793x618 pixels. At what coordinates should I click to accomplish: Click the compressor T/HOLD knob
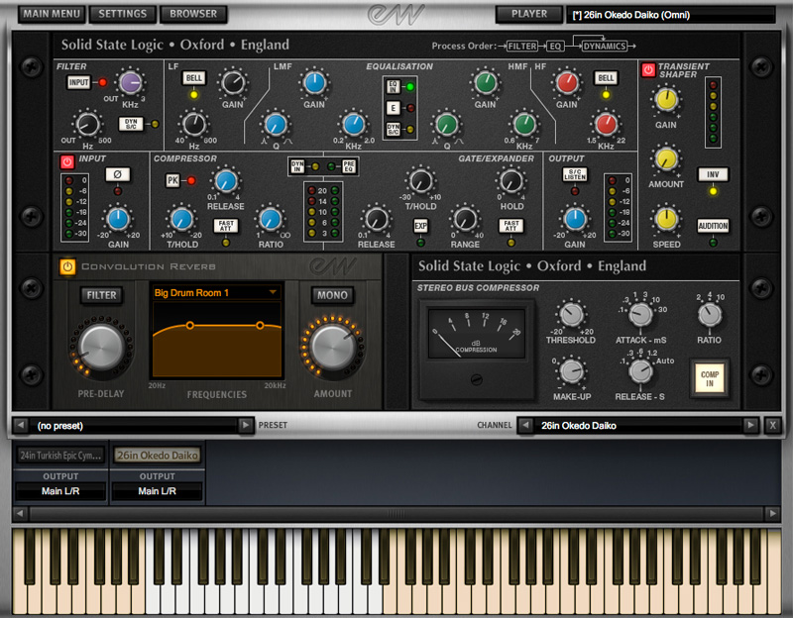click(181, 220)
